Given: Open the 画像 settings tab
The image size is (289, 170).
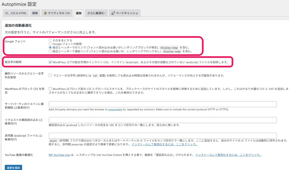Looking at the screenshot, I should pyautogui.click(x=35, y=13).
